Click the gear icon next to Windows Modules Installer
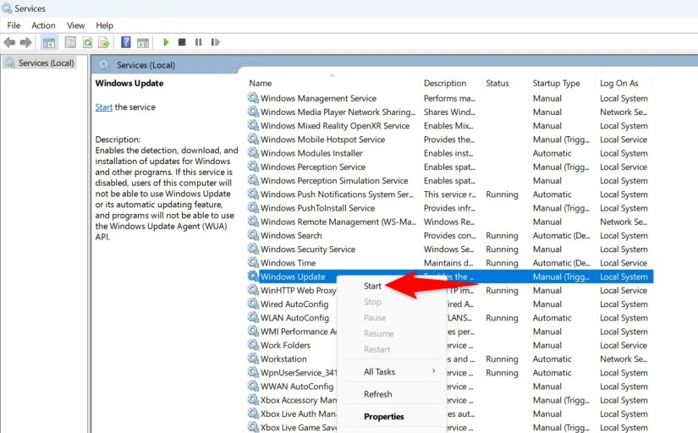 (253, 152)
